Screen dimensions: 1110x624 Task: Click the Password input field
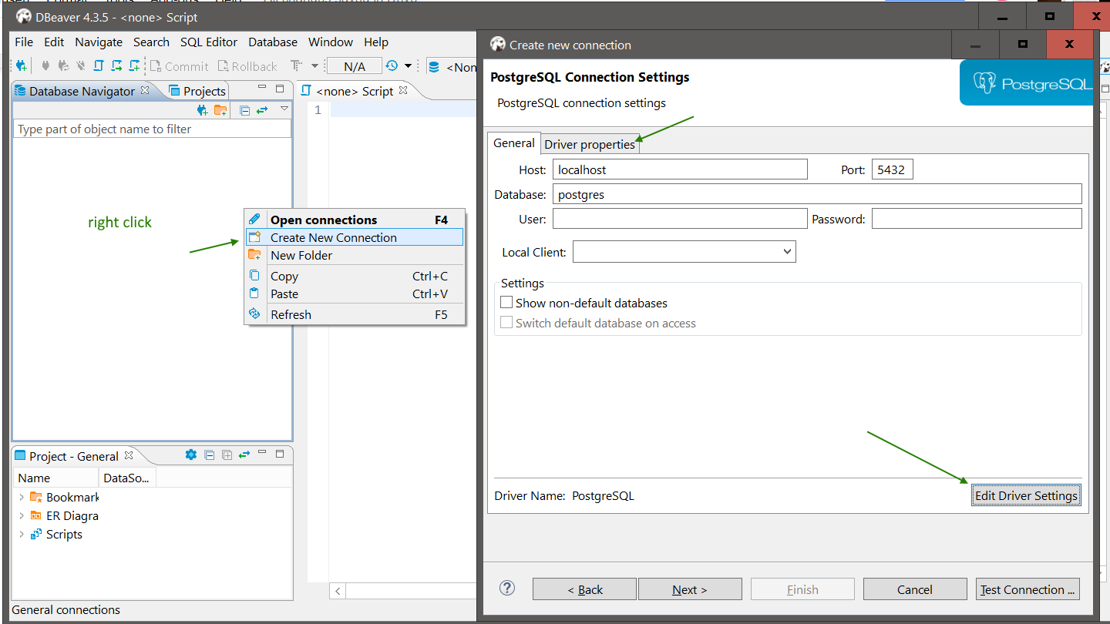pos(977,219)
